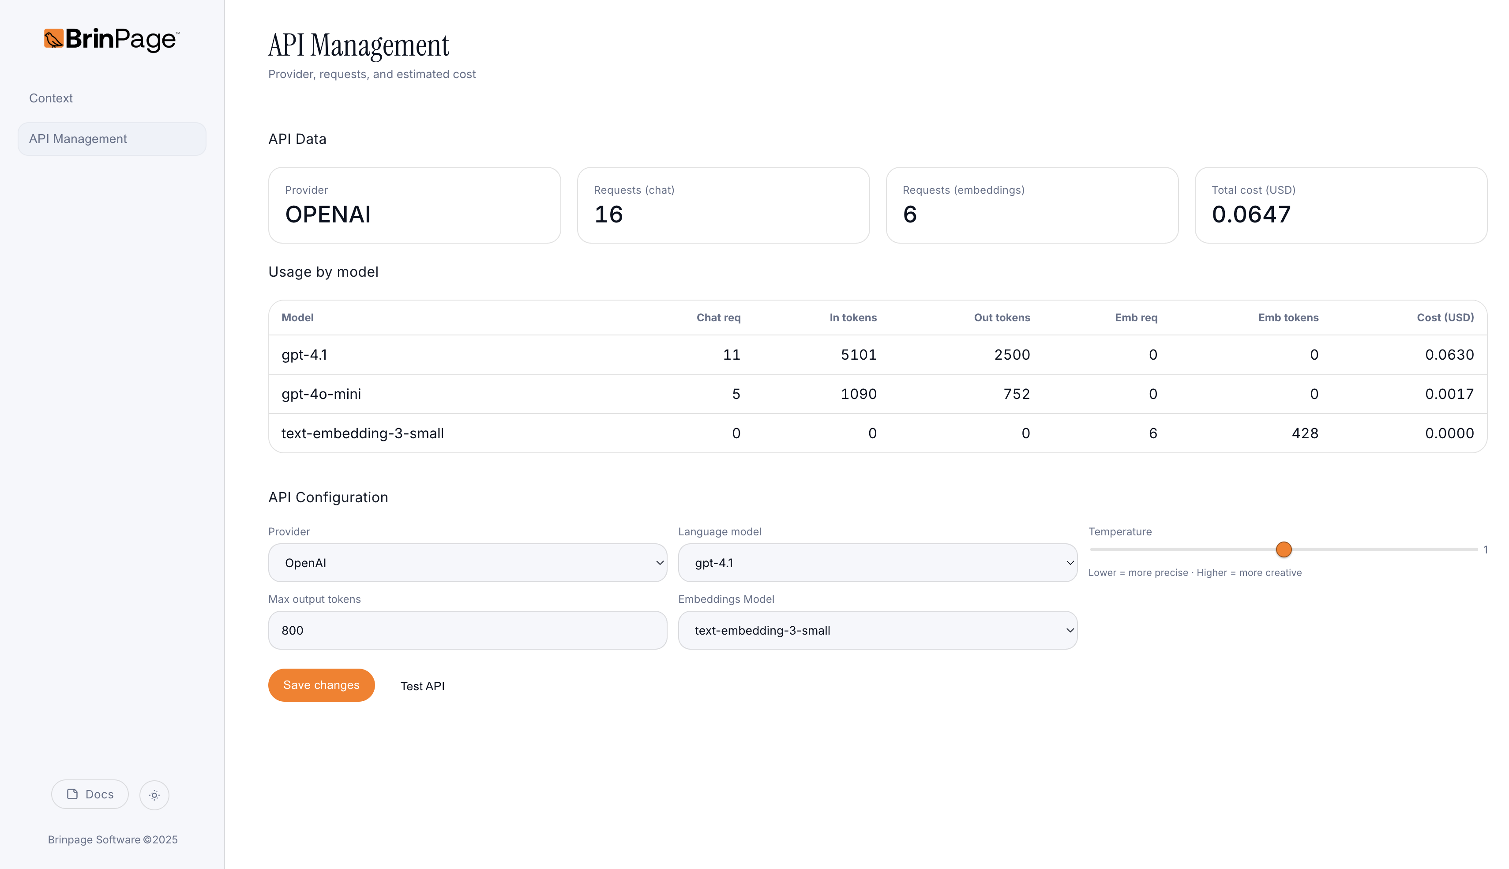The width and height of the screenshot is (1509, 869).
Task: Open the Provider dropdown showing OpenAI
Action: tap(468, 562)
